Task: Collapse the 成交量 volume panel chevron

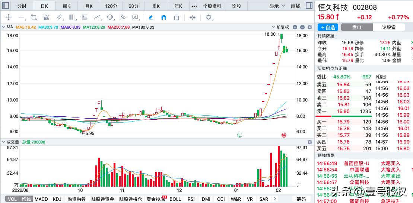Action: 4,142
